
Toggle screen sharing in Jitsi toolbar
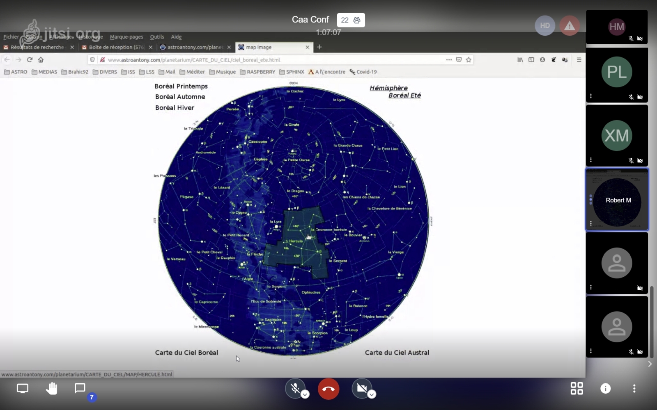click(23, 388)
